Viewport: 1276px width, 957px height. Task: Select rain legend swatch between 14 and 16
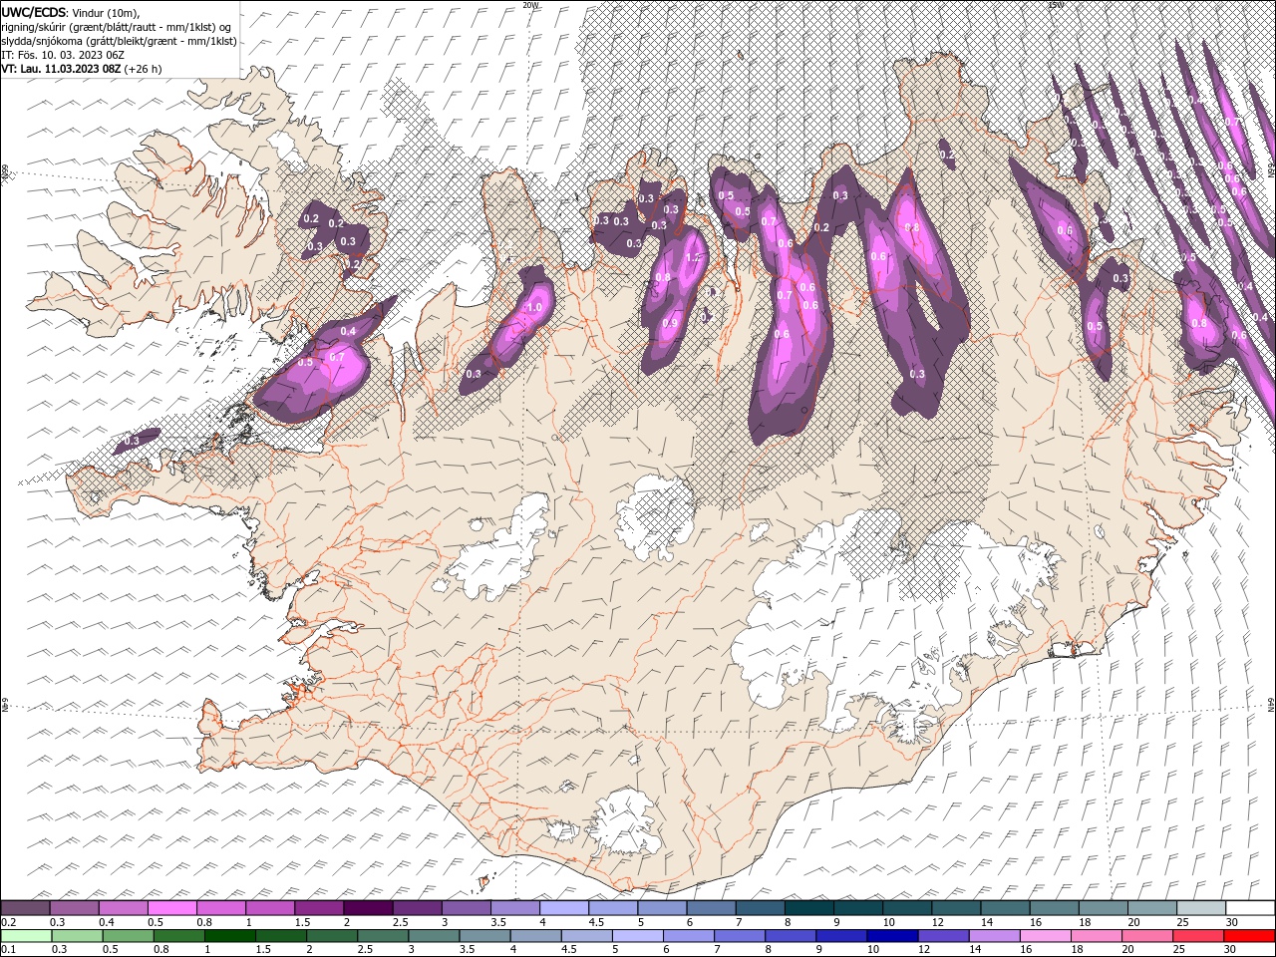coord(994,936)
